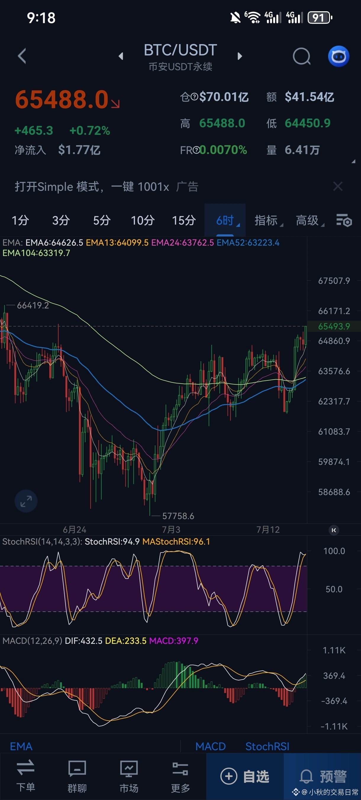Tap EMA24:63762.5 legend label
This screenshot has height=800, width=361.
point(183,243)
